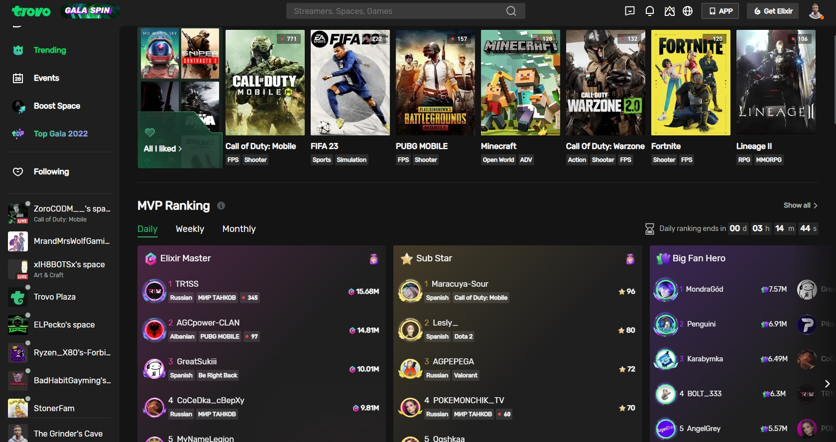
Task: Open the Call Of Duty: Warzone cover
Action: [605, 83]
